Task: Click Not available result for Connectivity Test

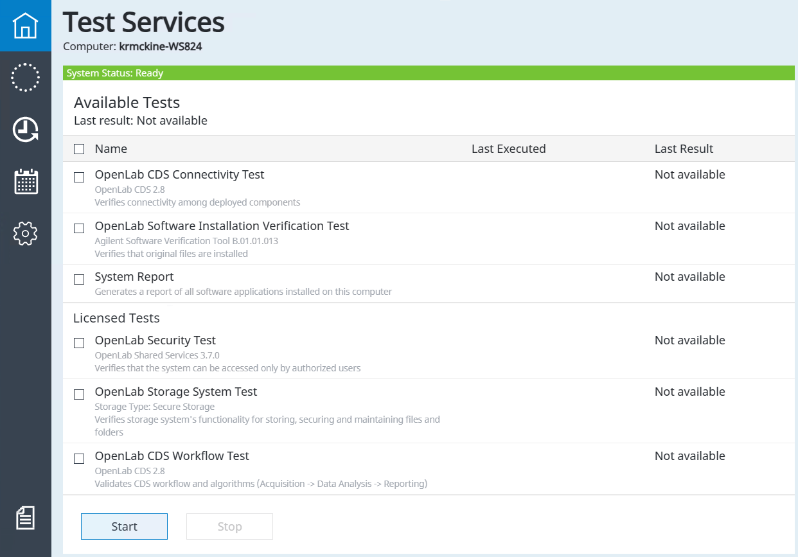Action: pyautogui.click(x=689, y=175)
